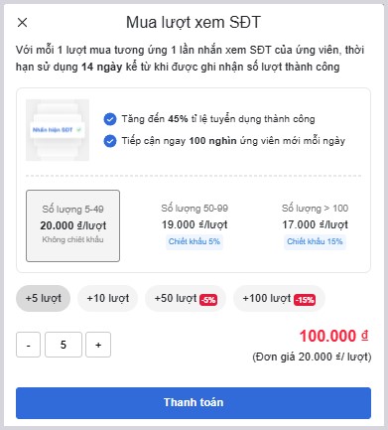Increase quantity with the plus button

98,345
